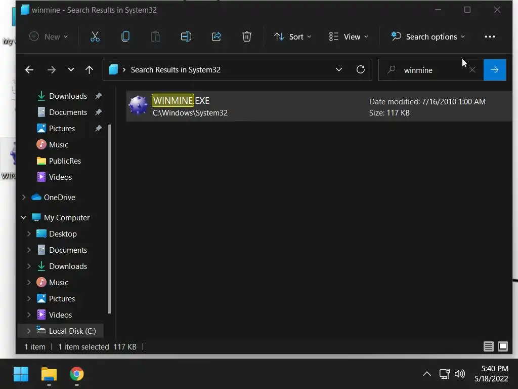The width and height of the screenshot is (518, 389).
Task: Click the Rename icon in toolbar
Action: (x=186, y=36)
